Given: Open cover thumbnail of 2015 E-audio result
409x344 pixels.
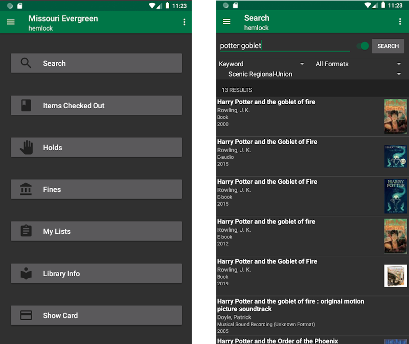Looking at the screenshot, I should 395,156.
